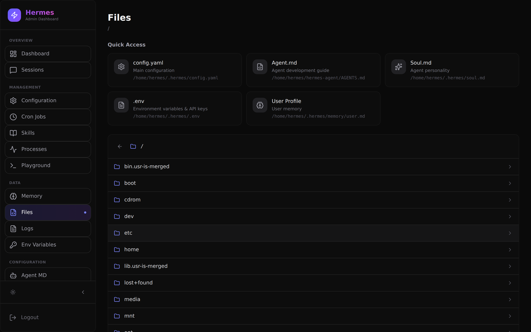Expand the media folder chevron
The height and width of the screenshot is (332, 531).
(510, 300)
